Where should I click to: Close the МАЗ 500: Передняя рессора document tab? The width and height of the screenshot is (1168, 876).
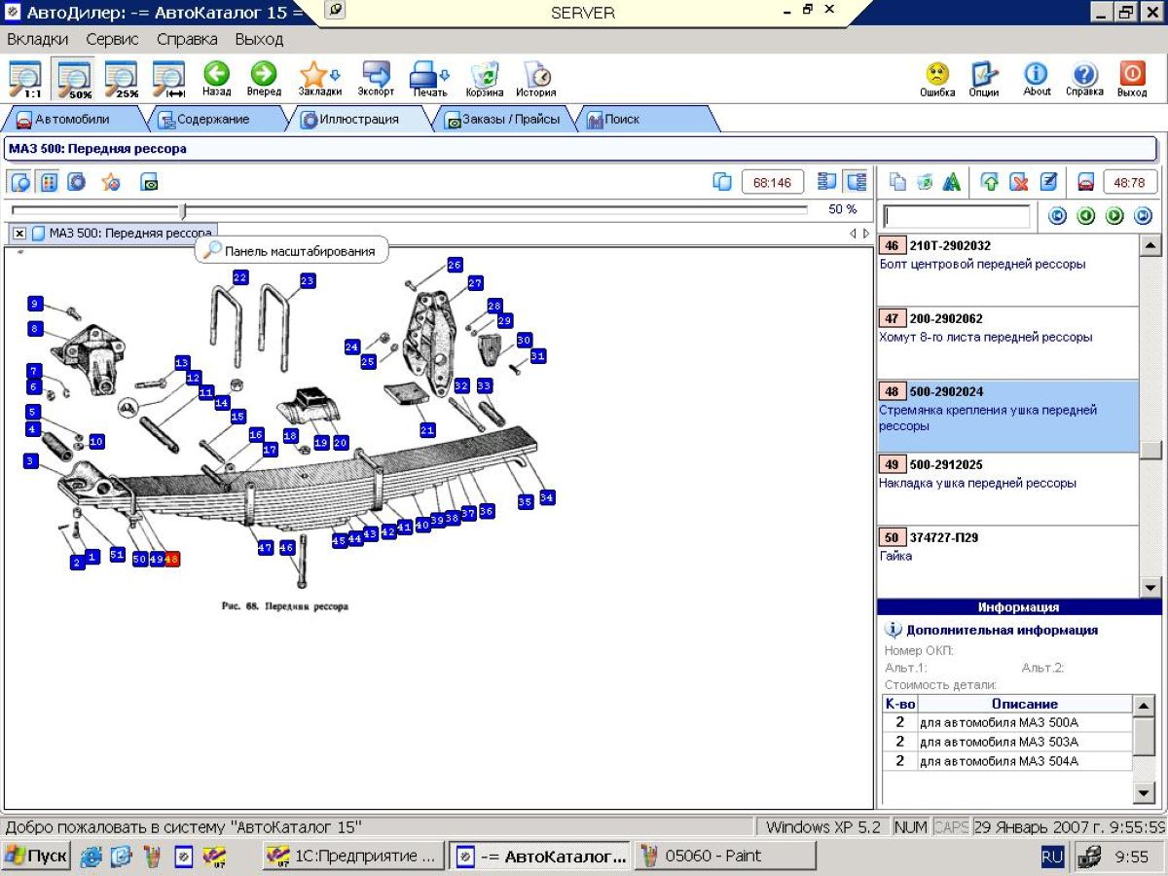[19, 234]
